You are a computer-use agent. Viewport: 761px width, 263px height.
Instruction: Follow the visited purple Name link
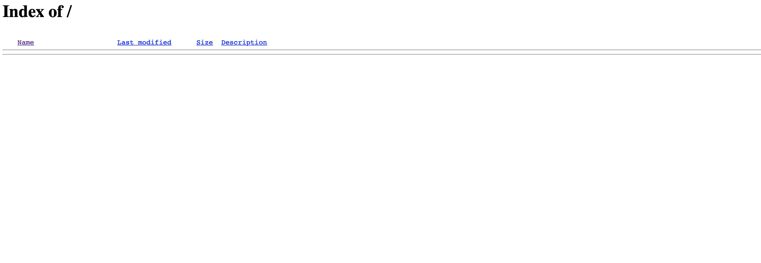click(26, 42)
